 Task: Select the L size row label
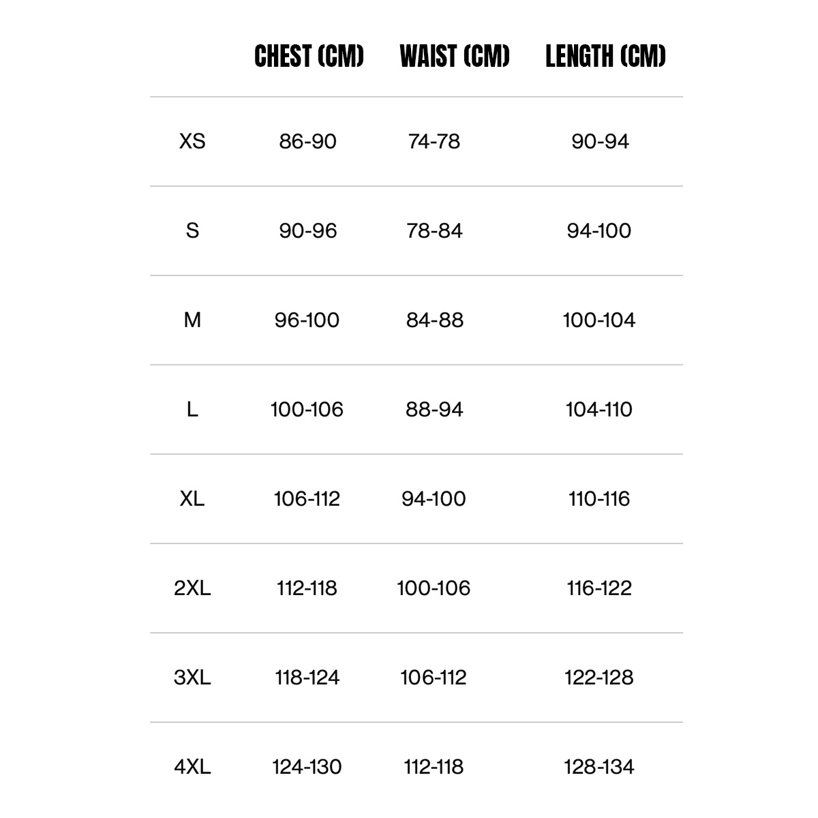[192, 409]
